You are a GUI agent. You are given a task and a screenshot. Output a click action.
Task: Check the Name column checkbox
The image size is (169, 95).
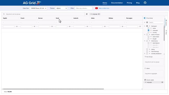coord(148,28)
